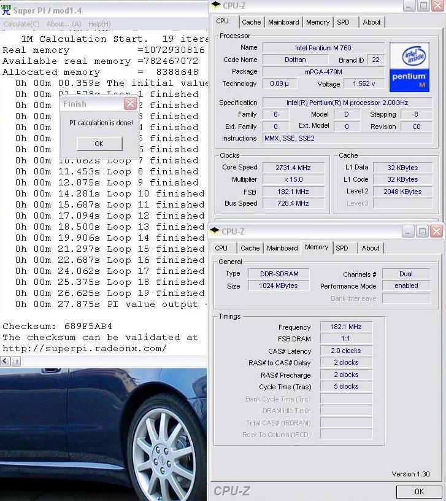Viewport: 446px width, 501px height.
Task: Select the Memory tab in lower CPU-Z window
Action: click(317, 247)
